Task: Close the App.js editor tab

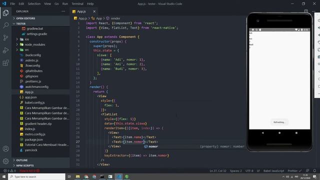Action: (94, 11)
